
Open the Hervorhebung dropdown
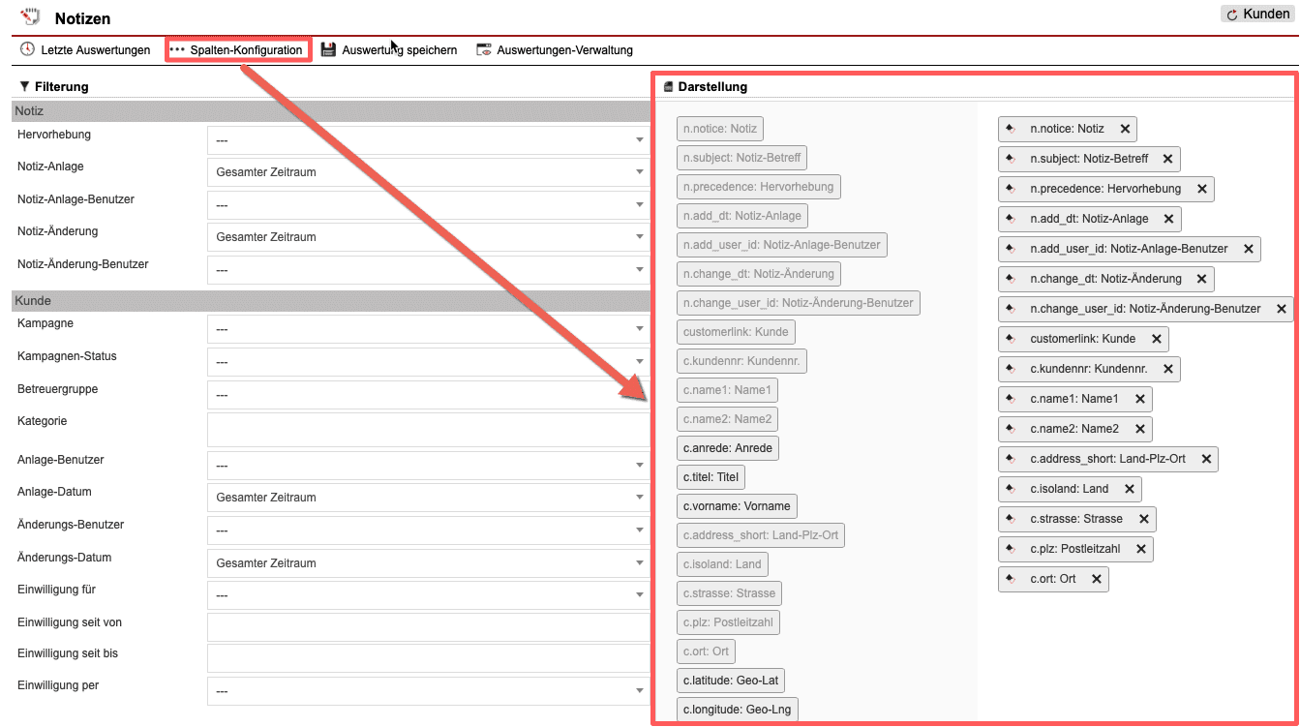point(427,140)
